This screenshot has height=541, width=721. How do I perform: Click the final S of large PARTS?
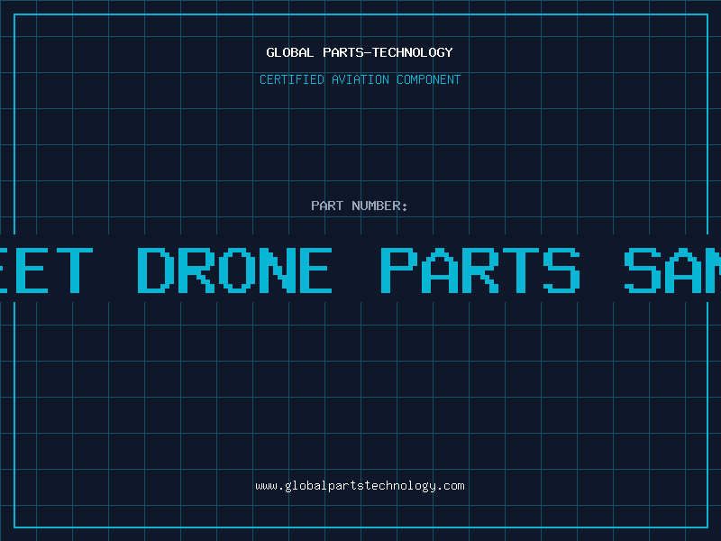pos(561,270)
